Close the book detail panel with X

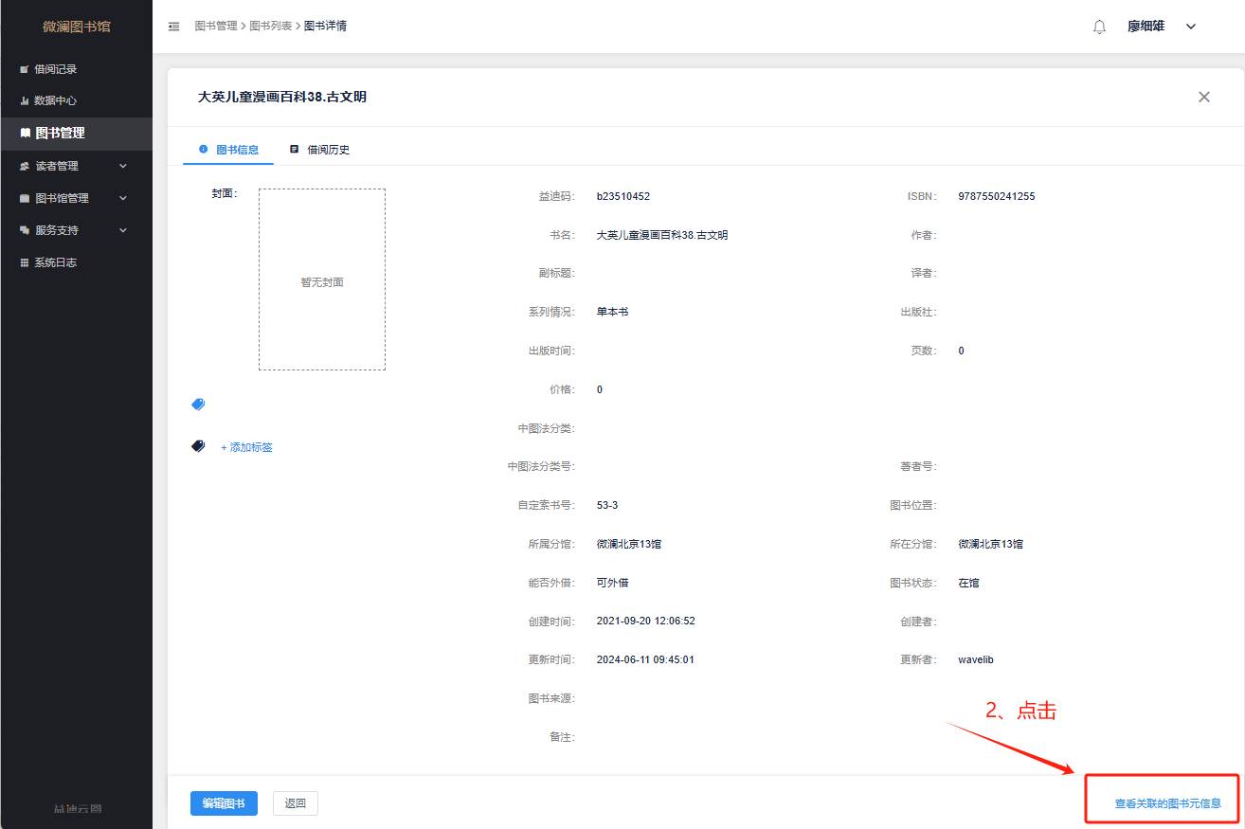click(x=1203, y=97)
